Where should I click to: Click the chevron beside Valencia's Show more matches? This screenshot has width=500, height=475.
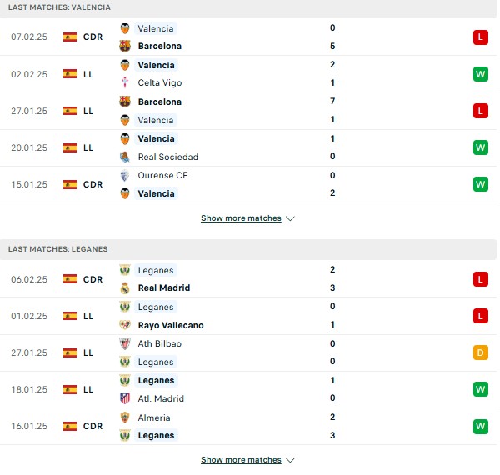point(290,218)
